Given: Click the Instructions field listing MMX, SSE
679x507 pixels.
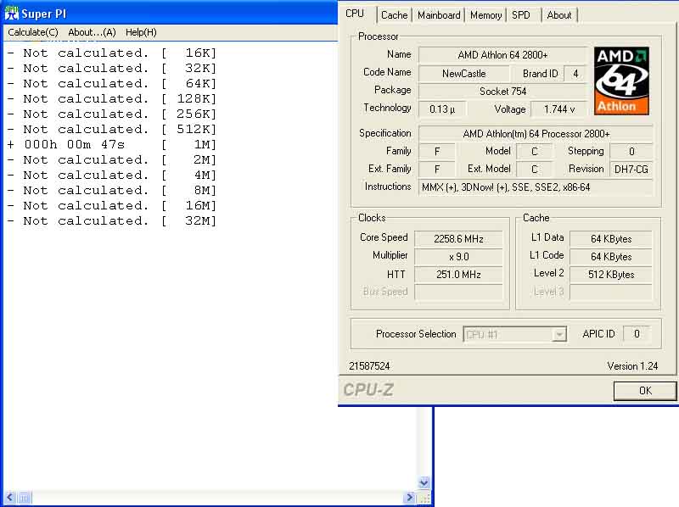Looking at the screenshot, I should (x=536, y=187).
